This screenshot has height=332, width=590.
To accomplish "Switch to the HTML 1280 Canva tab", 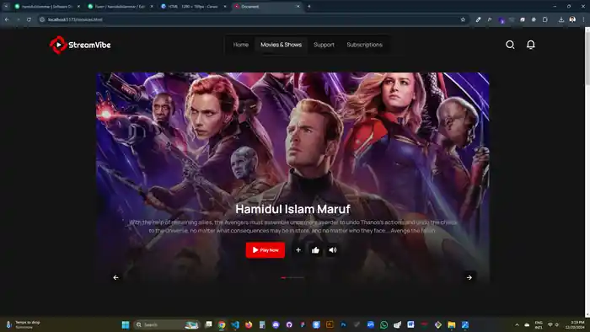I will click(x=193, y=7).
